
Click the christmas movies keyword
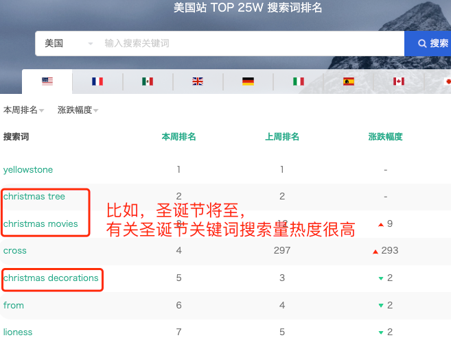tap(41, 223)
